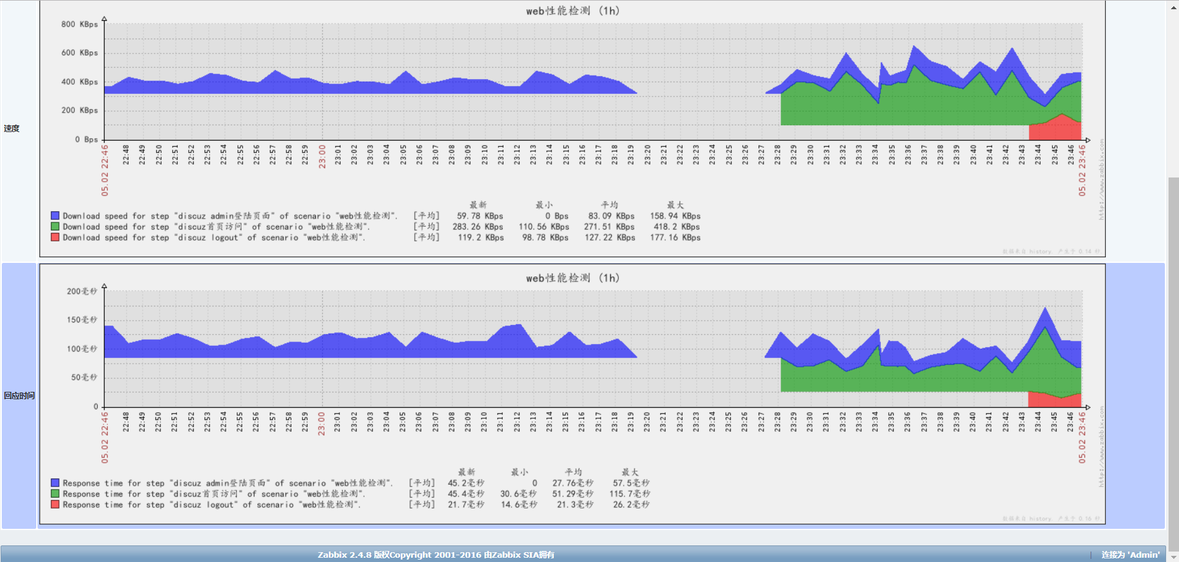Click the '200毫秒' y-axis label

click(x=82, y=291)
